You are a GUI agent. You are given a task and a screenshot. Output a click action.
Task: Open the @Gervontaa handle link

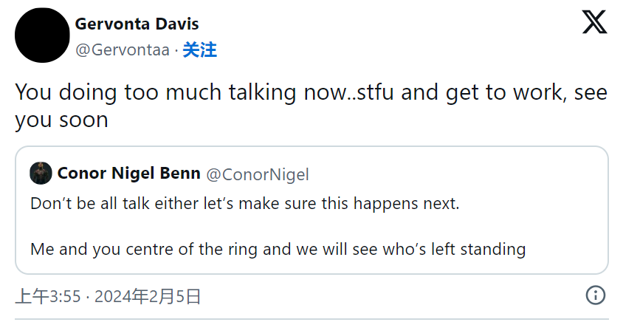point(123,50)
